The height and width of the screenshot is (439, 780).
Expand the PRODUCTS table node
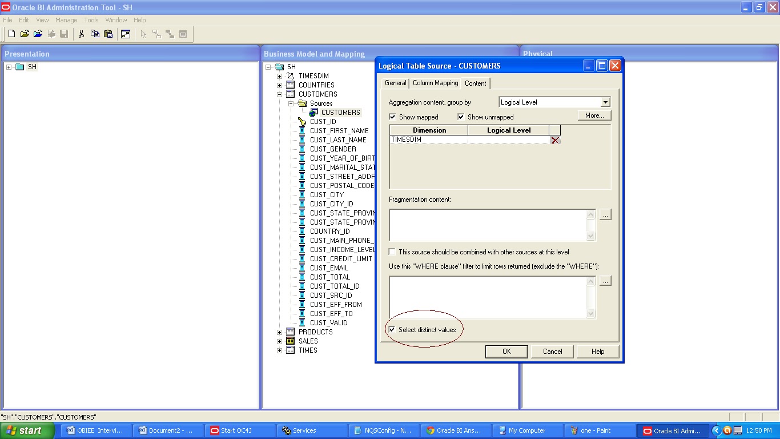coord(280,332)
